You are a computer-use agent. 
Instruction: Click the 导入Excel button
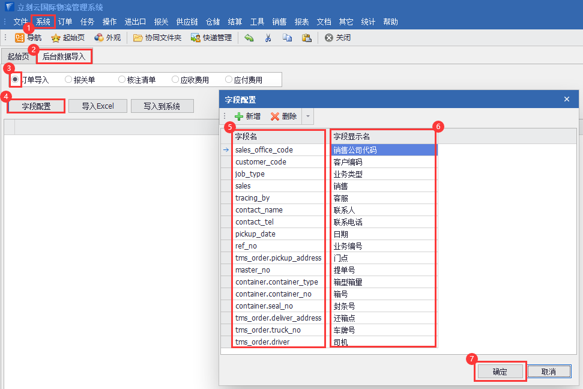(98, 106)
